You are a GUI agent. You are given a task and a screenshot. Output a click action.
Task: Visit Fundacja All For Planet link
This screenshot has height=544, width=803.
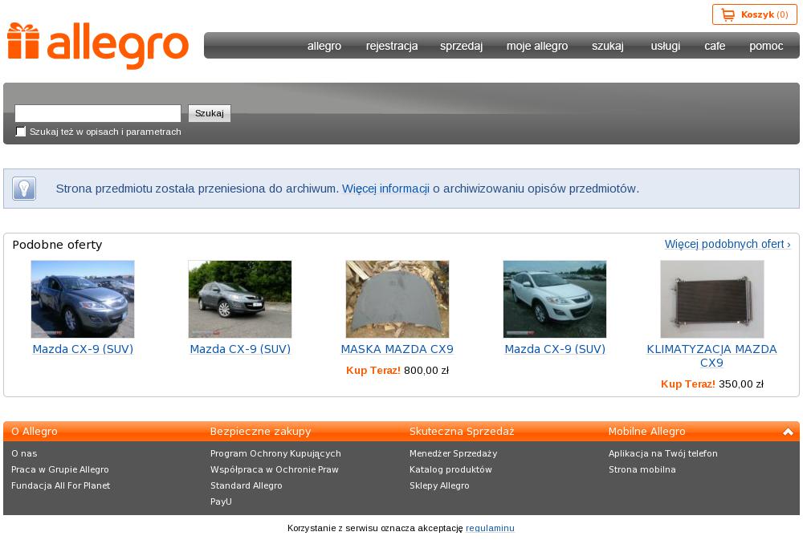coord(60,485)
